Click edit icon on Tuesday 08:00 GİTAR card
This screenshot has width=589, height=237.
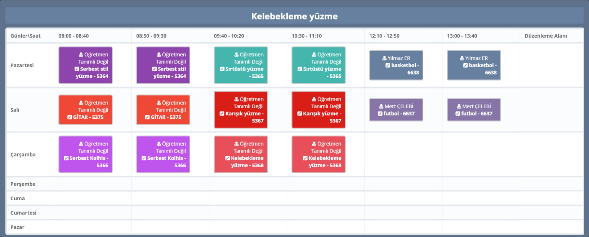[x=70, y=117]
